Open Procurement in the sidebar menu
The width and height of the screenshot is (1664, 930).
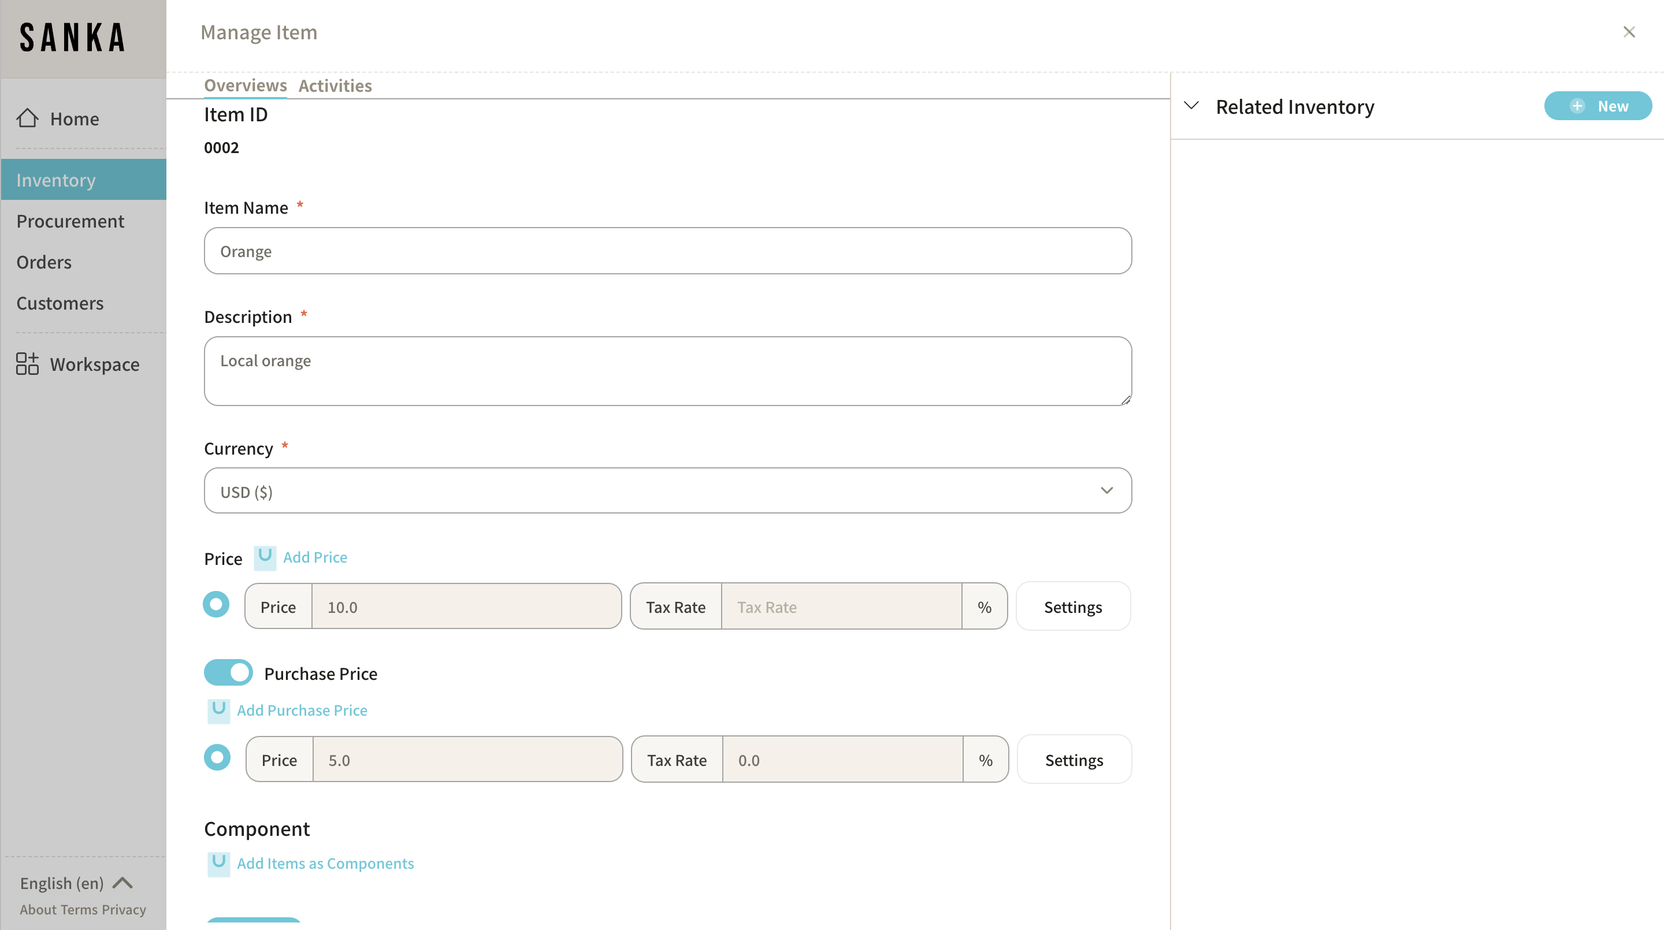[70, 221]
